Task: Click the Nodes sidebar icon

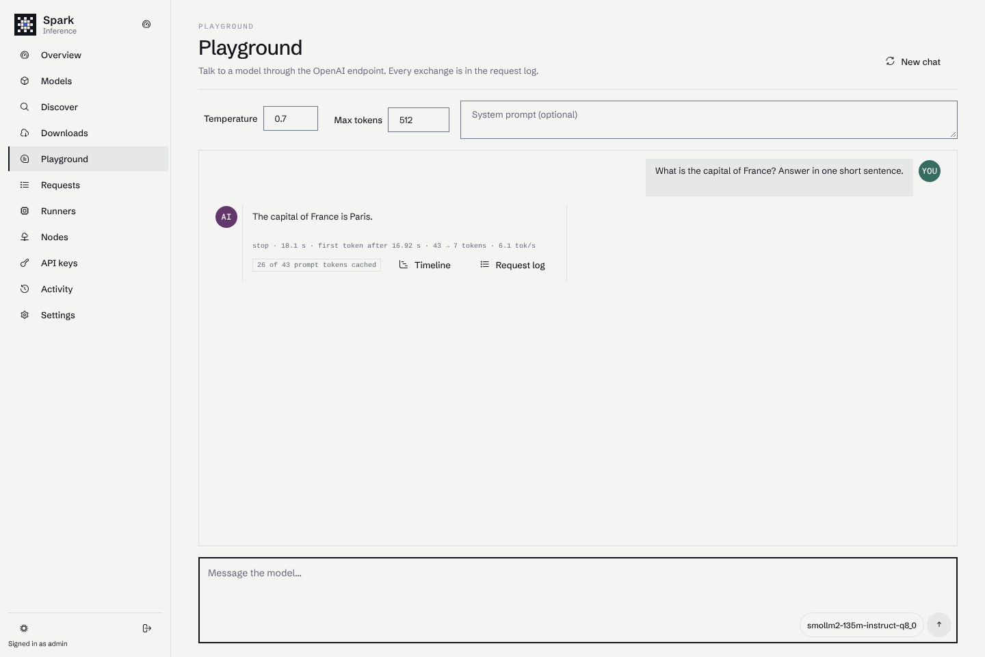Action: [x=25, y=237]
